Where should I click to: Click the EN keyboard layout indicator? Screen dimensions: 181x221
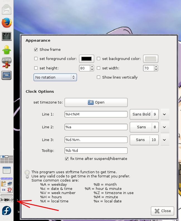point(4,190)
